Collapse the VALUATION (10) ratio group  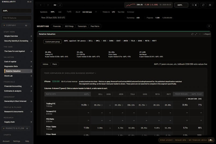pyautogui.click(x=194, y=99)
